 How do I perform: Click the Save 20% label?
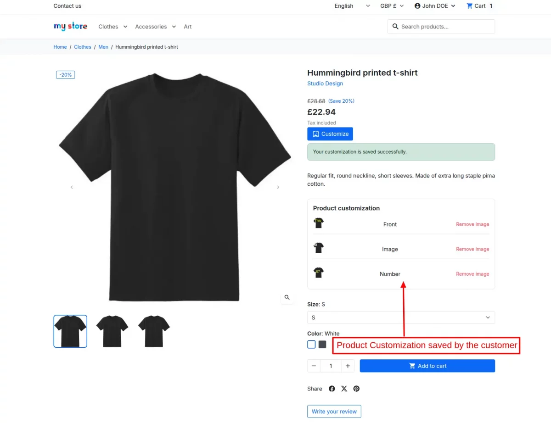[x=341, y=101]
